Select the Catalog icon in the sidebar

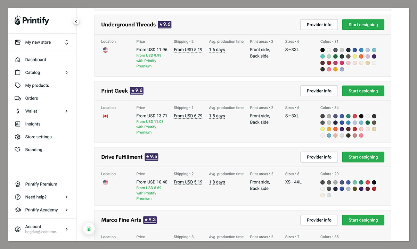[x=18, y=72]
